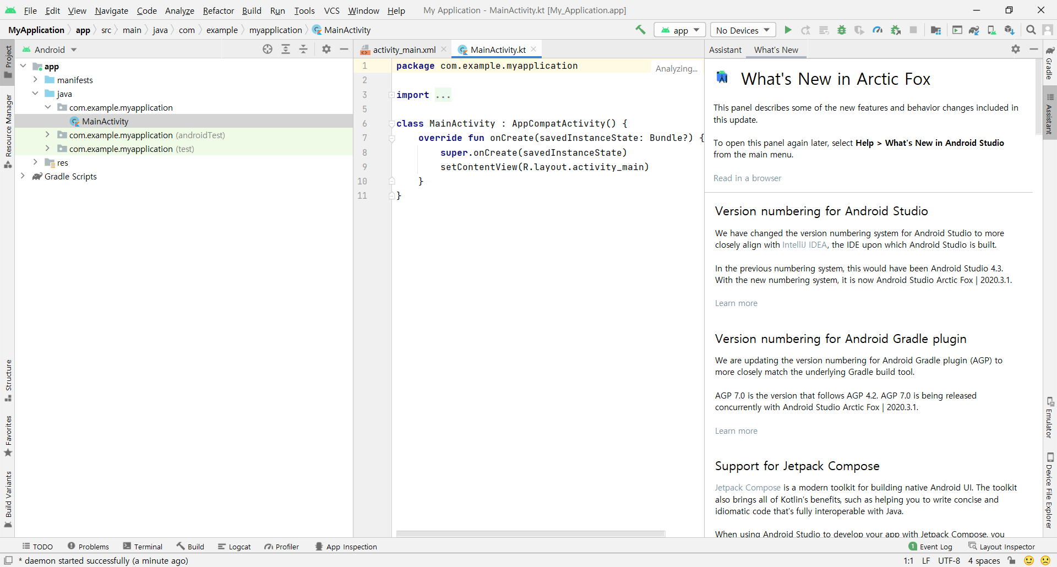Toggle read-only lock icon in status bar
1057x567 pixels.
(x=1011, y=560)
